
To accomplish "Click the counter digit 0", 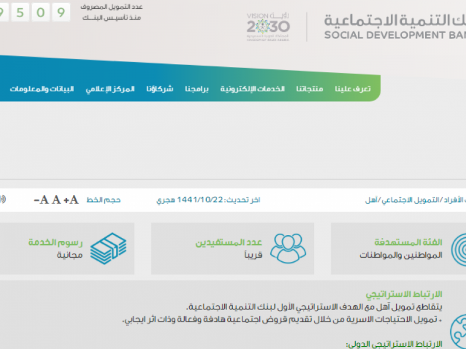I will point(40,12).
